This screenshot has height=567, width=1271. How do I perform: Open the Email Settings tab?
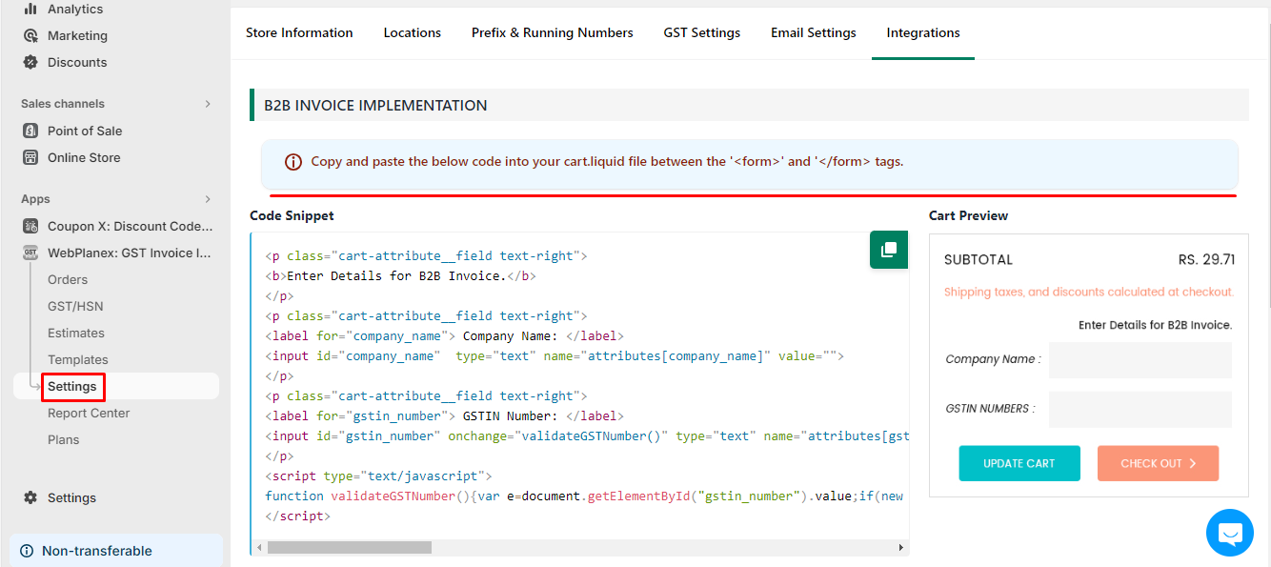click(x=814, y=32)
